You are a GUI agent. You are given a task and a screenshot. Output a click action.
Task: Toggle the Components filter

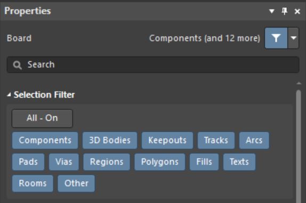point(45,140)
